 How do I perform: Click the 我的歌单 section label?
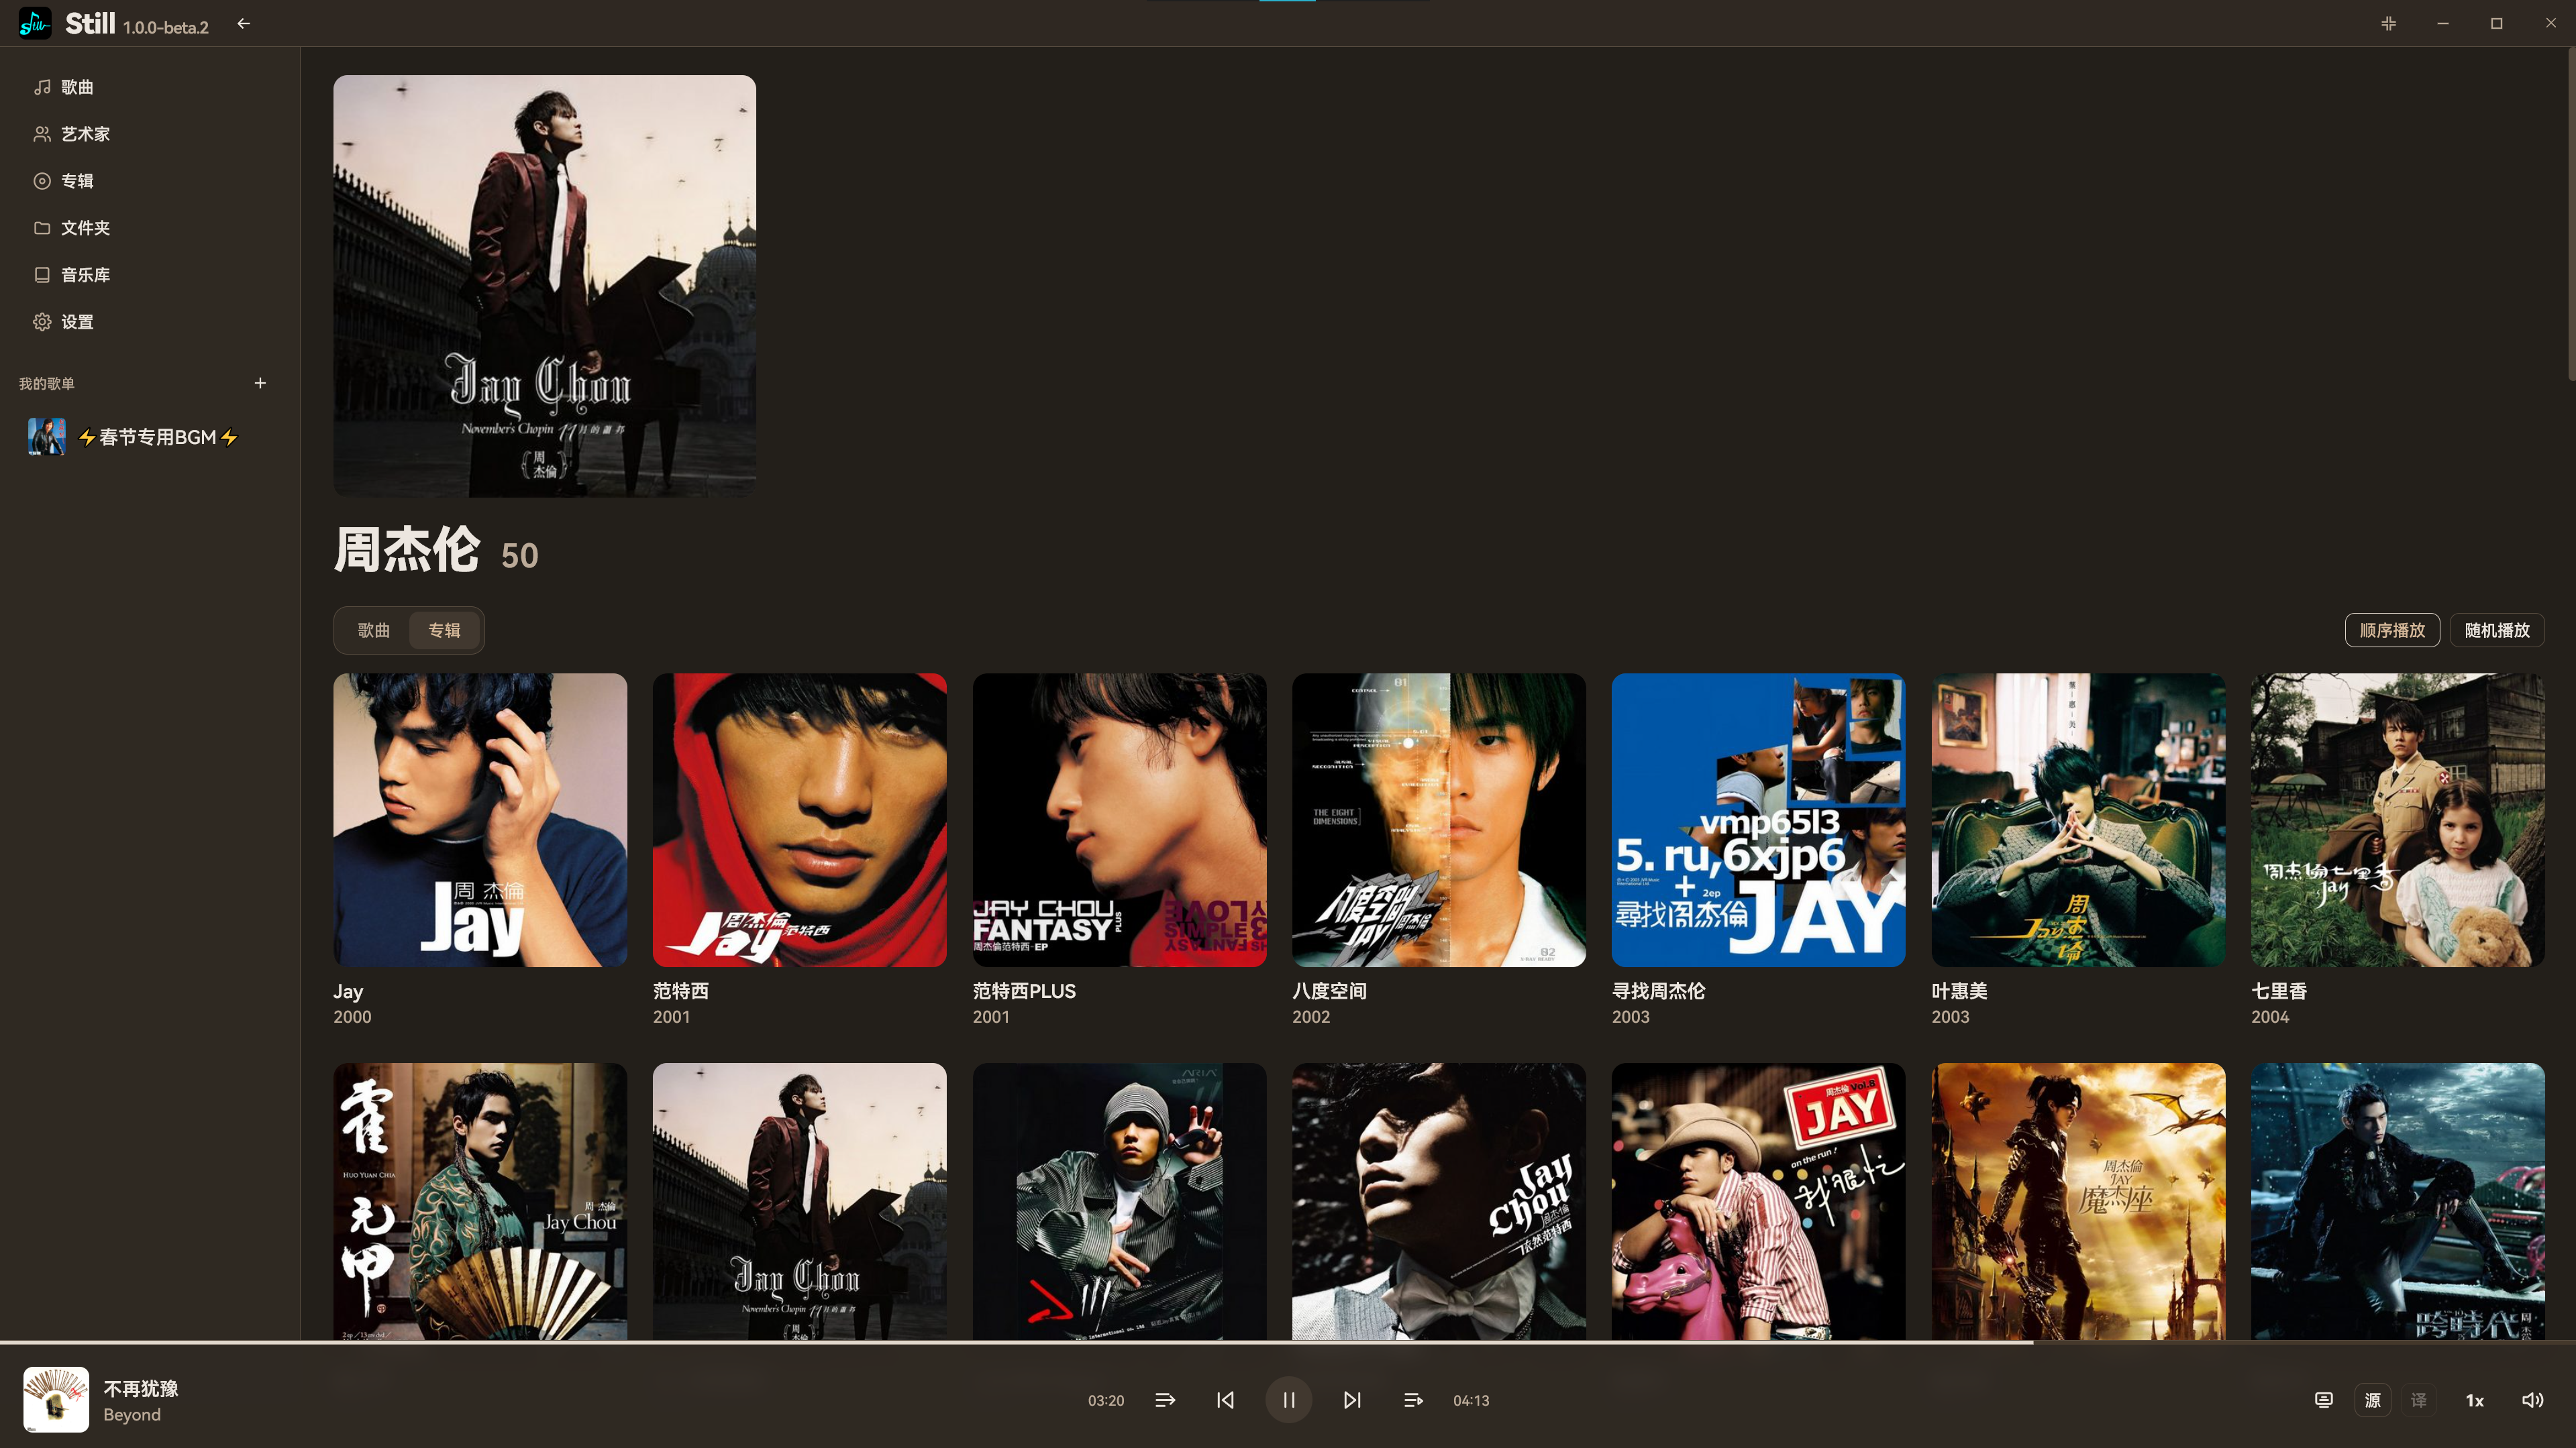(x=47, y=384)
